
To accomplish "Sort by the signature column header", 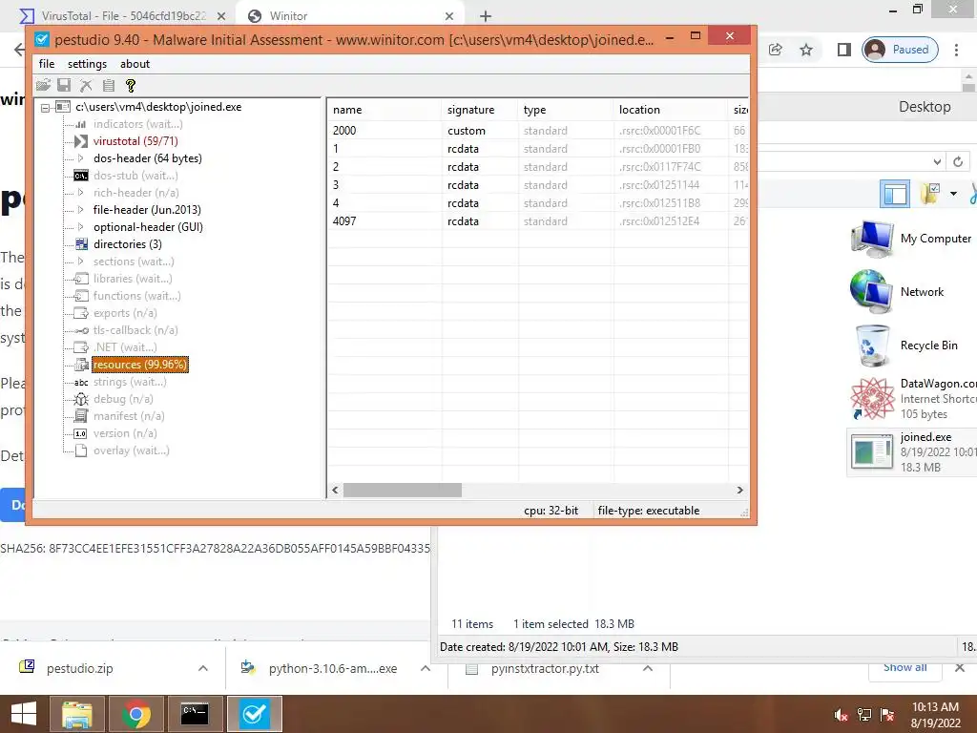I will (479, 110).
